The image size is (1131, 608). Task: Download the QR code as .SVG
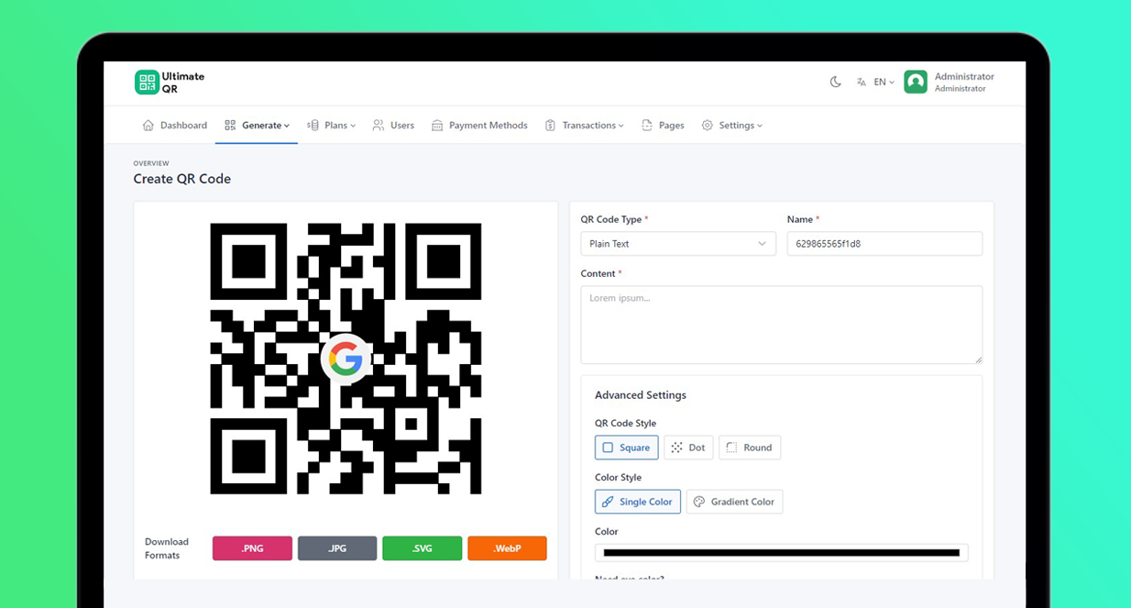point(423,547)
